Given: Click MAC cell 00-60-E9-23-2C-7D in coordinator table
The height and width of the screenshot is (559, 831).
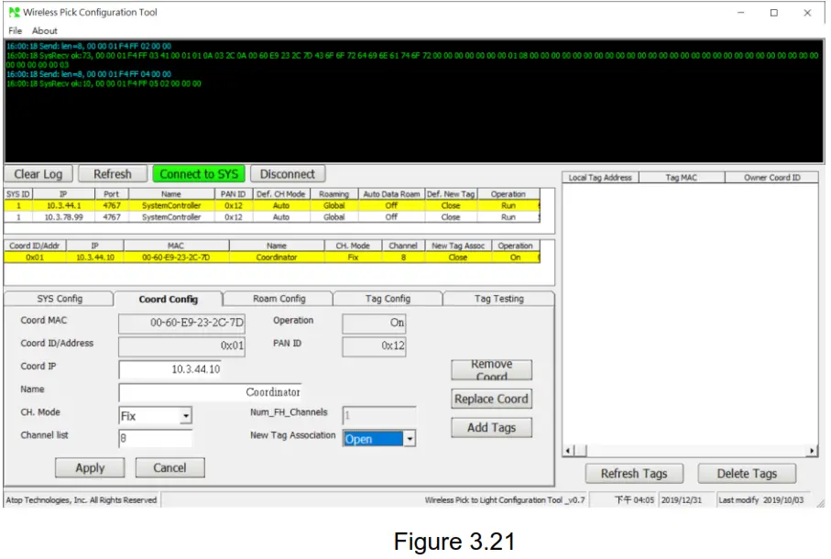Looking at the screenshot, I should 176,258.
